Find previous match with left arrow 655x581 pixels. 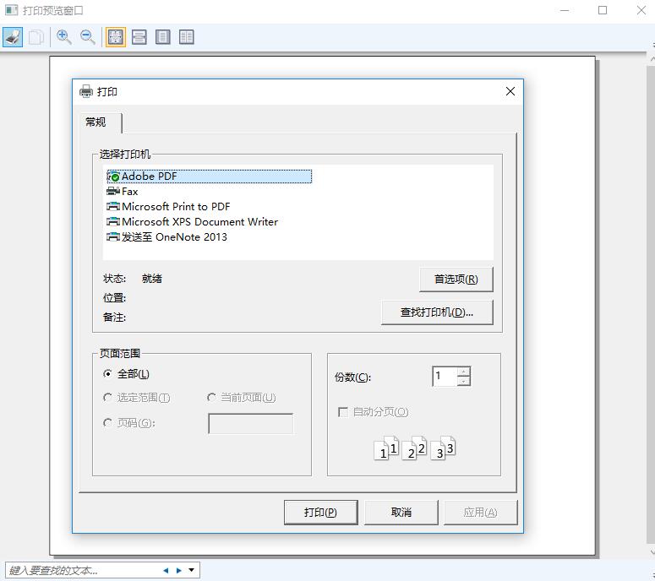point(166,570)
